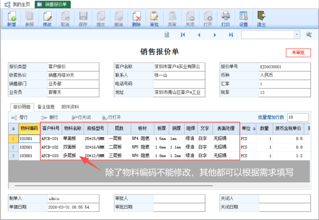Open 设置 (Settings) from the toolbar
The image size is (319, 220).
click(243, 19)
